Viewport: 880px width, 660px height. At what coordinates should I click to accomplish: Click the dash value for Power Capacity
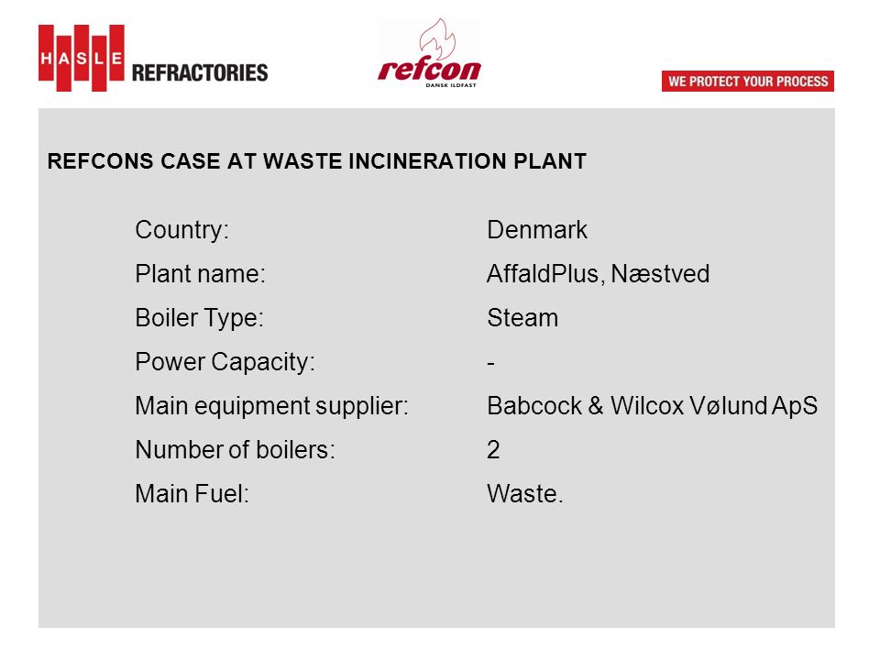click(x=491, y=364)
